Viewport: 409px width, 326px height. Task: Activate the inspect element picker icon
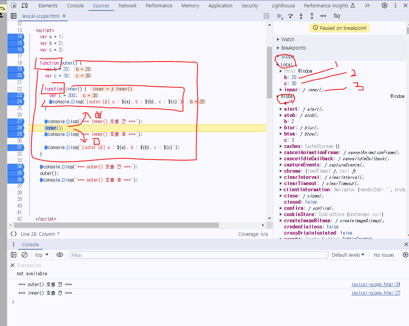pyautogui.click(x=14, y=5)
